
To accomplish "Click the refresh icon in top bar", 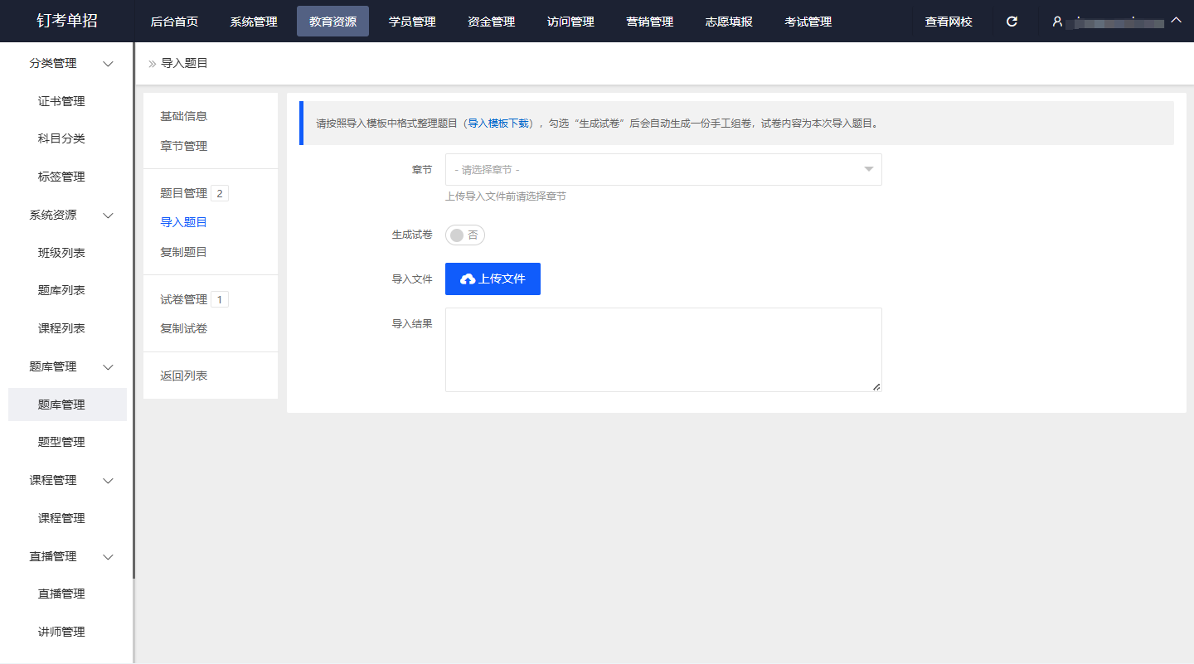I will tap(1012, 22).
